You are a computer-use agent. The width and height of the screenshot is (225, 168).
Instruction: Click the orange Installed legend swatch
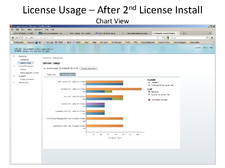[149, 82]
